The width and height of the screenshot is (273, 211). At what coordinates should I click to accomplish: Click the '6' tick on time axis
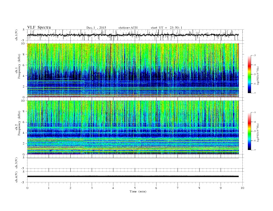point(156,188)
